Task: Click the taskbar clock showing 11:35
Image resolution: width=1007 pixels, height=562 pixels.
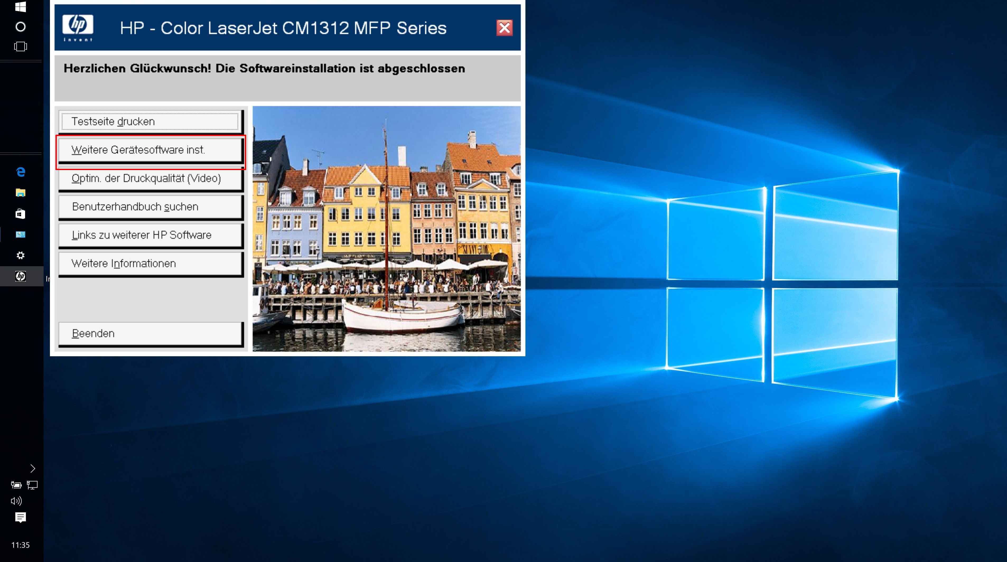Action: pyautogui.click(x=20, y=545)
